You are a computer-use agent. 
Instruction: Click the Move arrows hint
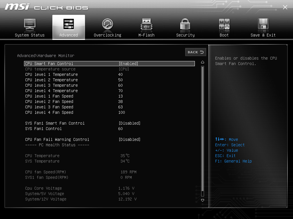tap(227, 139)
